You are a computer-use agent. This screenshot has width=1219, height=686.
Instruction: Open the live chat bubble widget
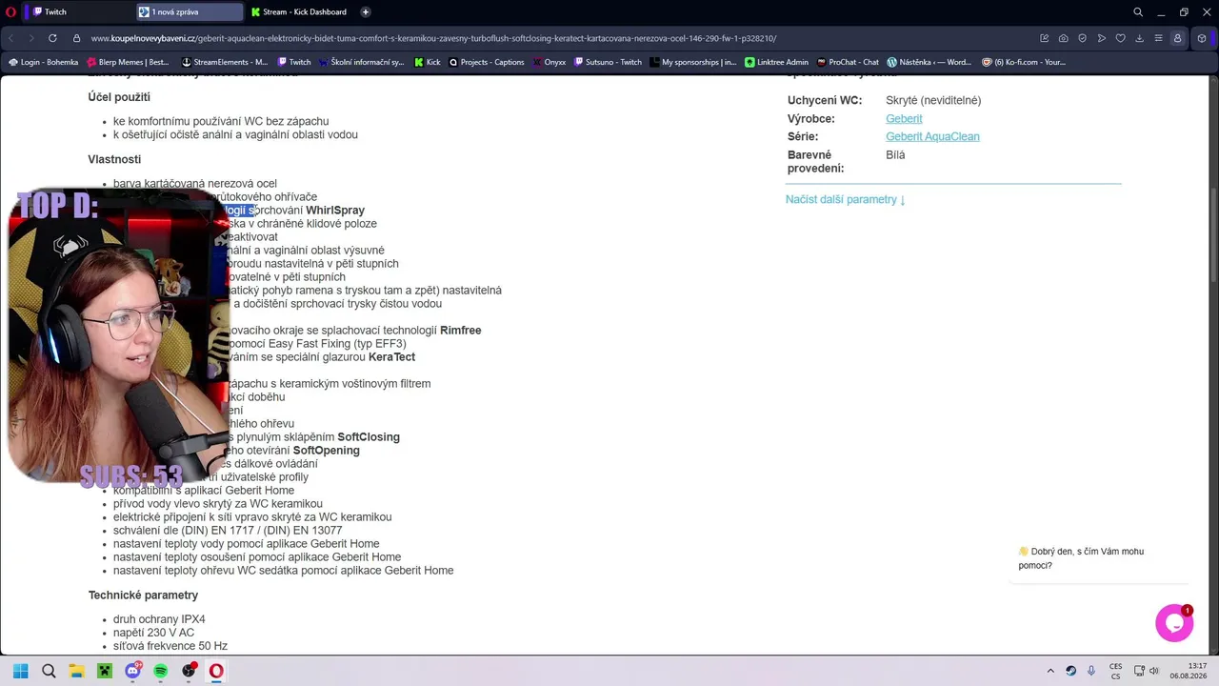tap(1174, 623)
